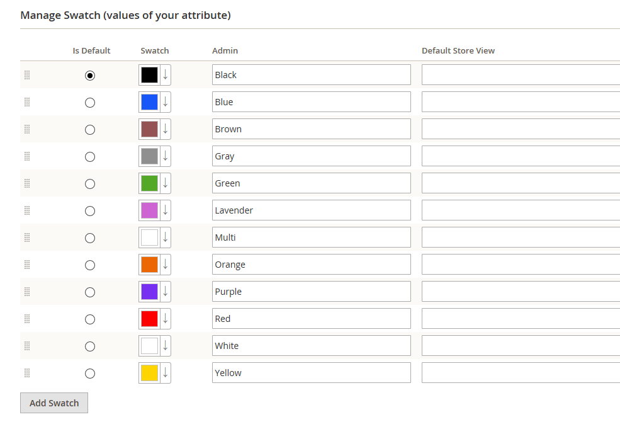Open the Green swatch color dropdown
The width and height of the screenshot is (620, 429).
tap(165, 183)
